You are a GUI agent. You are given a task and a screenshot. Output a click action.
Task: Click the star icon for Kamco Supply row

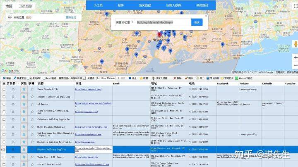32,89
